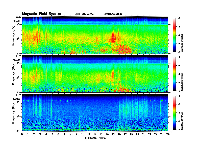The height and width of the screenshot is (154, 200).
Task: Click the 32Hz label of dH/dt panel
Action: [x=19, y=17]
